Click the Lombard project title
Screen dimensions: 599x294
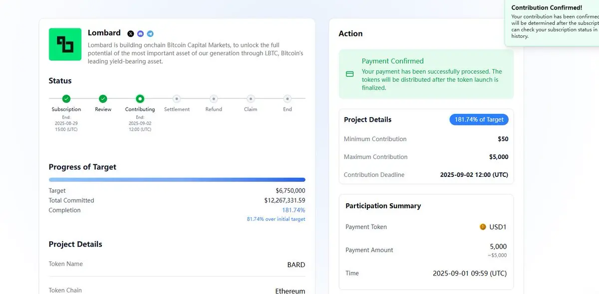(x=104, y=33)
